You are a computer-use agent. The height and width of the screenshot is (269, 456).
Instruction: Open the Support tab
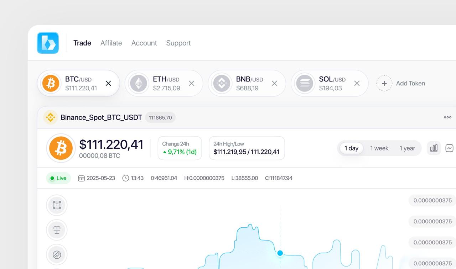178,43
